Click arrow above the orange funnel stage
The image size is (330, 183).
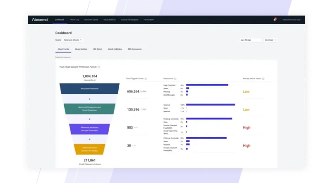tap(89, 140)
